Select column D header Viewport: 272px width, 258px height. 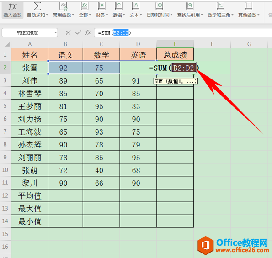(138, 44)
